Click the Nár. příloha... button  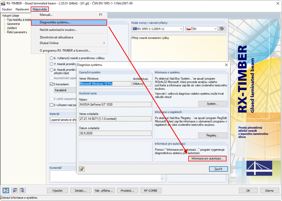point(104,191)
